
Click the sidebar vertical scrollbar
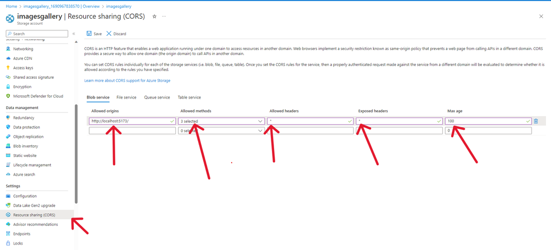76,154
